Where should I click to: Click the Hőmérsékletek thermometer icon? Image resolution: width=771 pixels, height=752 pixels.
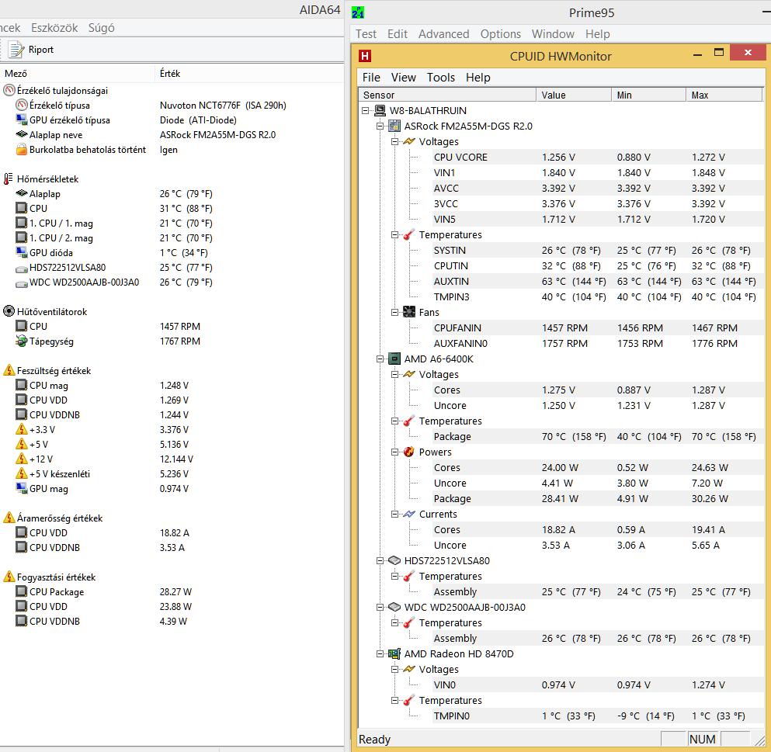click(9, 179)
